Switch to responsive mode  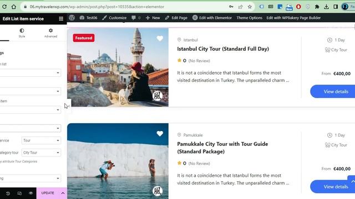(x=19, y=193)
